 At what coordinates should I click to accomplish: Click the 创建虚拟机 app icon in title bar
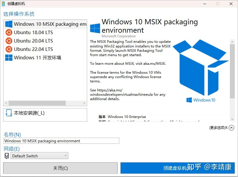click(x=3, y=4)
